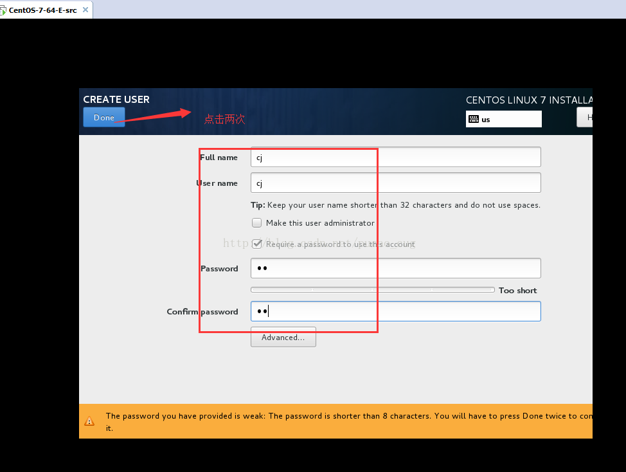
Task: Click the VM icon on CentOS tab
Action: click(x=3, y=10)
